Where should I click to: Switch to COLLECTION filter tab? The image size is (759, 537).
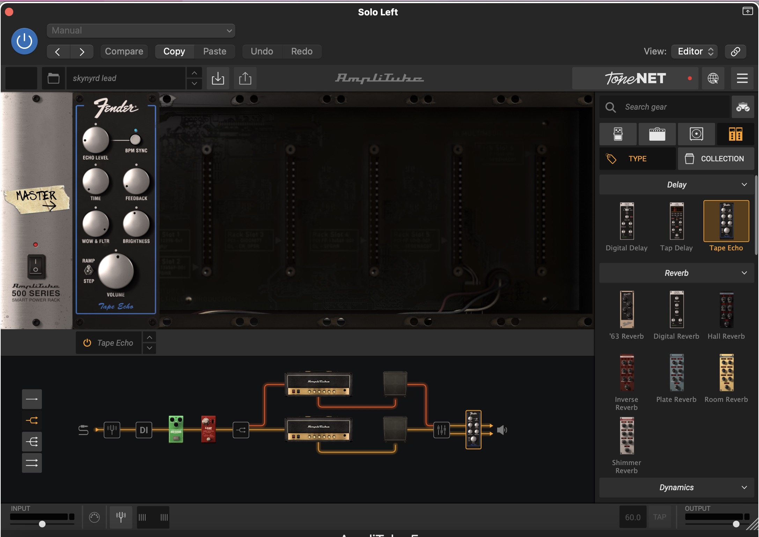tap(716, 159)
